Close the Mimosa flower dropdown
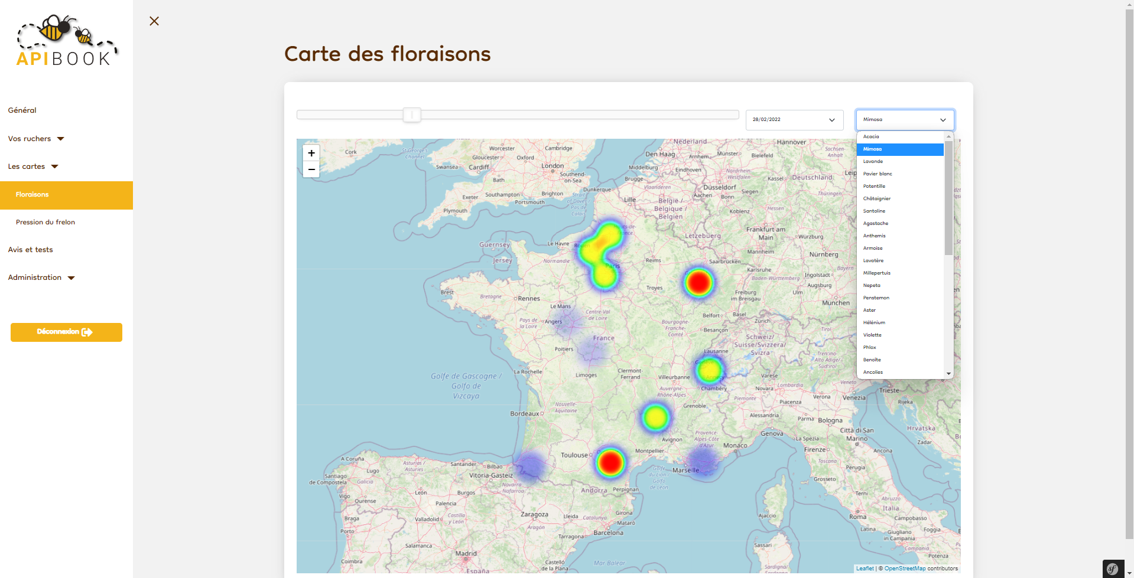 tap(904, 120)
